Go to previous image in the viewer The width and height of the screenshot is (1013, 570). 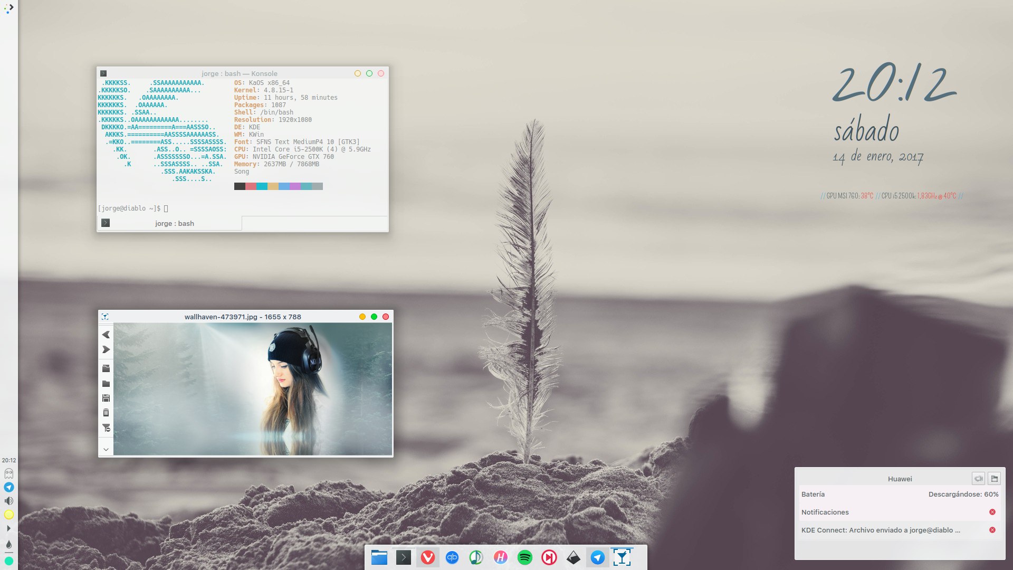point(106,335)
